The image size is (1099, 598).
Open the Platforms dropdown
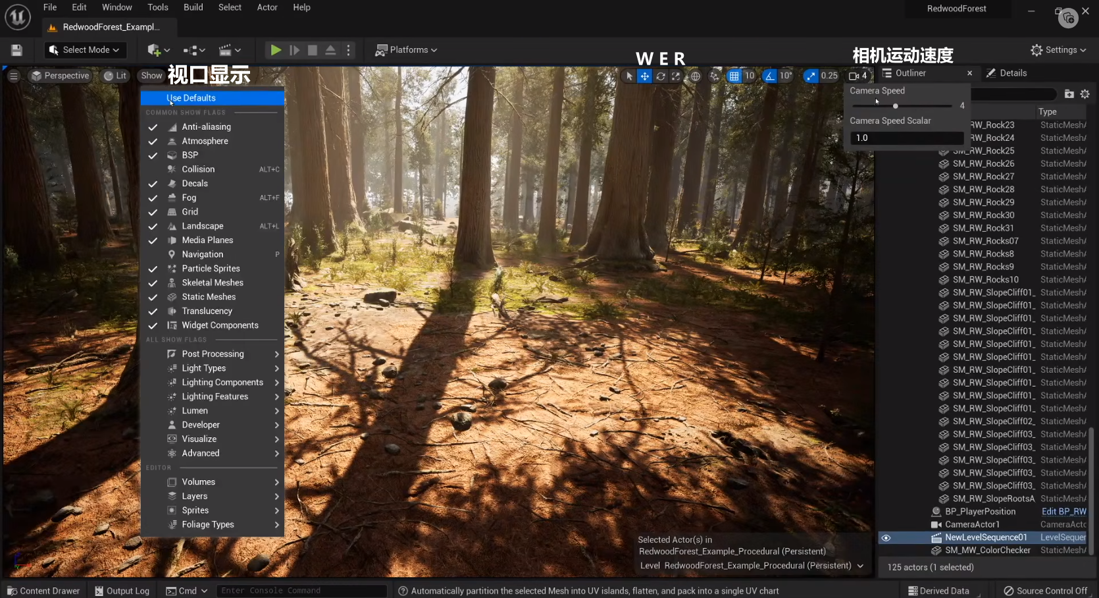[x=406, y=50]
